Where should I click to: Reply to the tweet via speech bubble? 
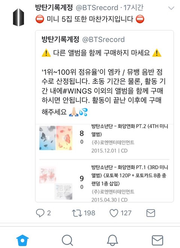(40, 213)
